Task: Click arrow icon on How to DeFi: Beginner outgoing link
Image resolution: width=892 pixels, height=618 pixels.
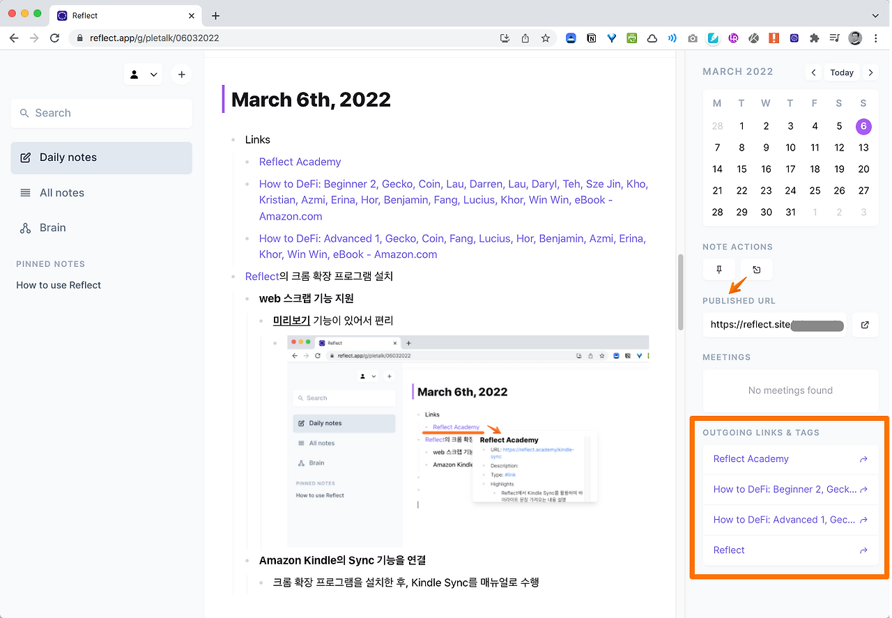Action: pyautogui.click(x=863, y=490)
